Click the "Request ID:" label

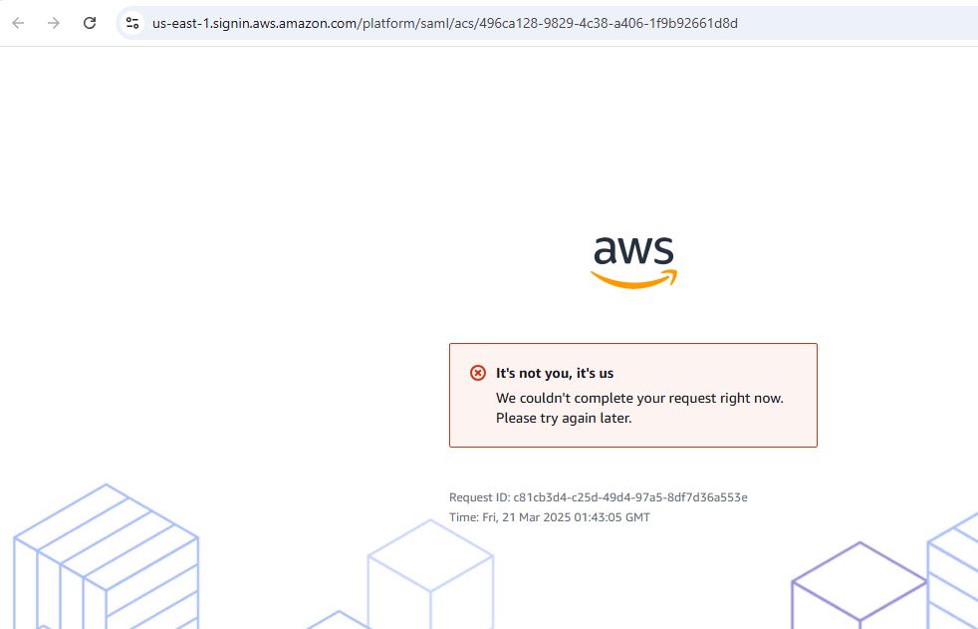479,497
